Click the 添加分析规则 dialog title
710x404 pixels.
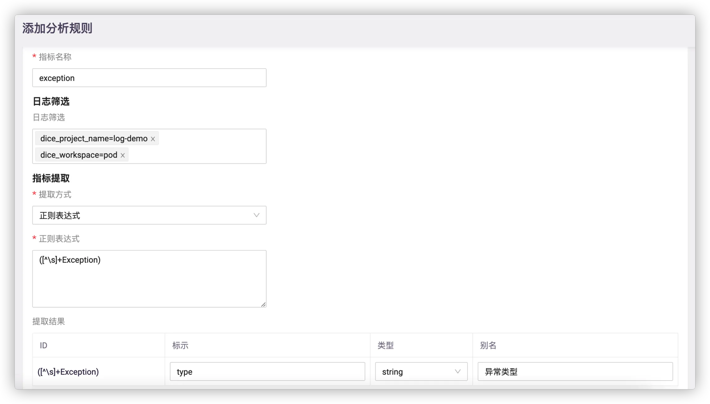57,28
